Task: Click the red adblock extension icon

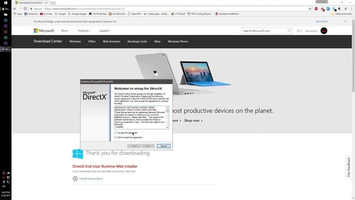Action: coord(316,9)
